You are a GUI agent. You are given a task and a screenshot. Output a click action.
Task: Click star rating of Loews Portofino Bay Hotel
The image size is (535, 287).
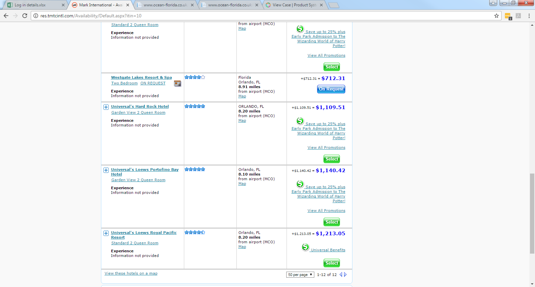point(195,169)
